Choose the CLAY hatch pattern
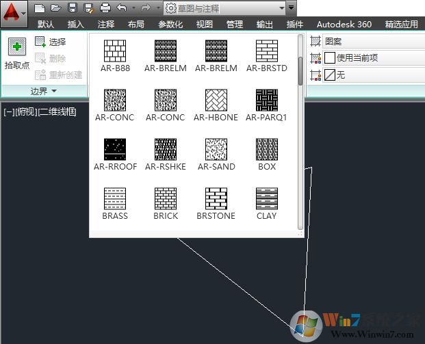This screenshot has width=425, height=344. click(266, 199)
